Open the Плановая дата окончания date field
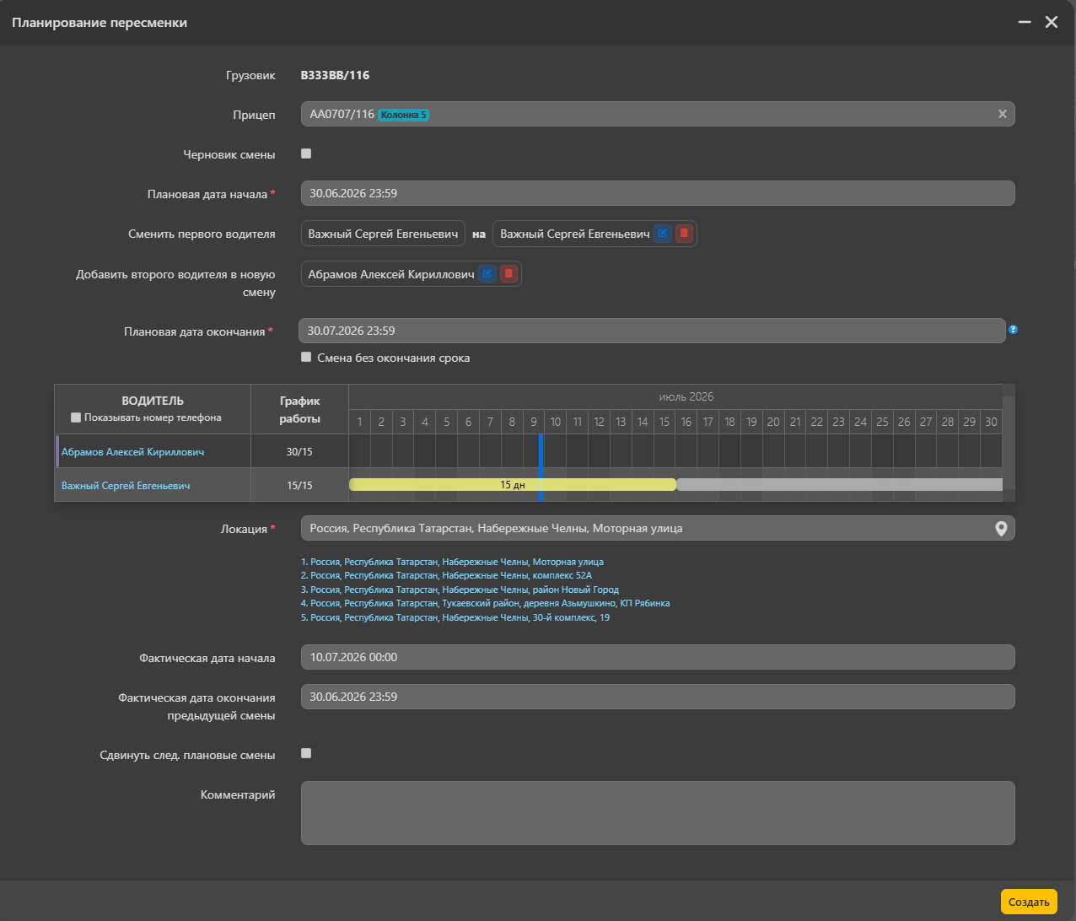Viewport: 1076px width, 921px height. tap(652, 331)
